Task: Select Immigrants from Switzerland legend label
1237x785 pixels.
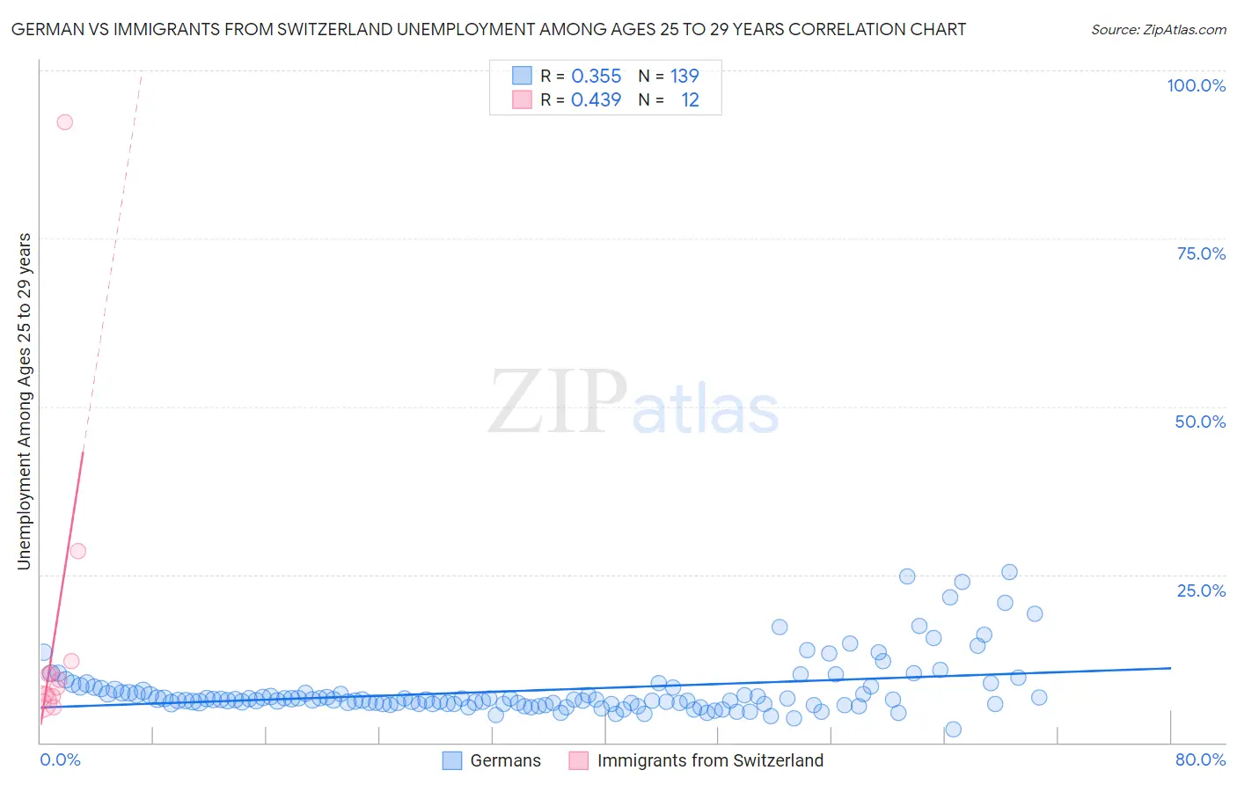Action: (711, 760)
